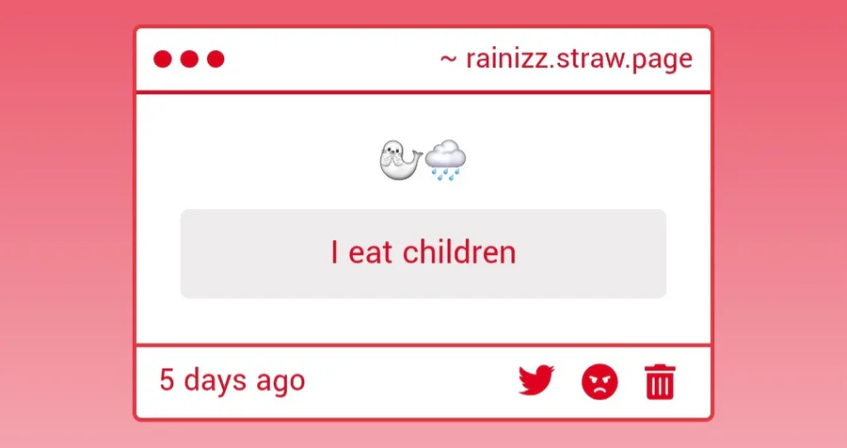Report the message with the angry face icon

(599, 381)
